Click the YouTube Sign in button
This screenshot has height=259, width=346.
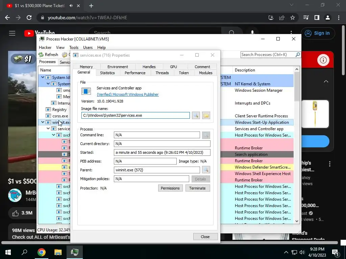tap(318, 33)
